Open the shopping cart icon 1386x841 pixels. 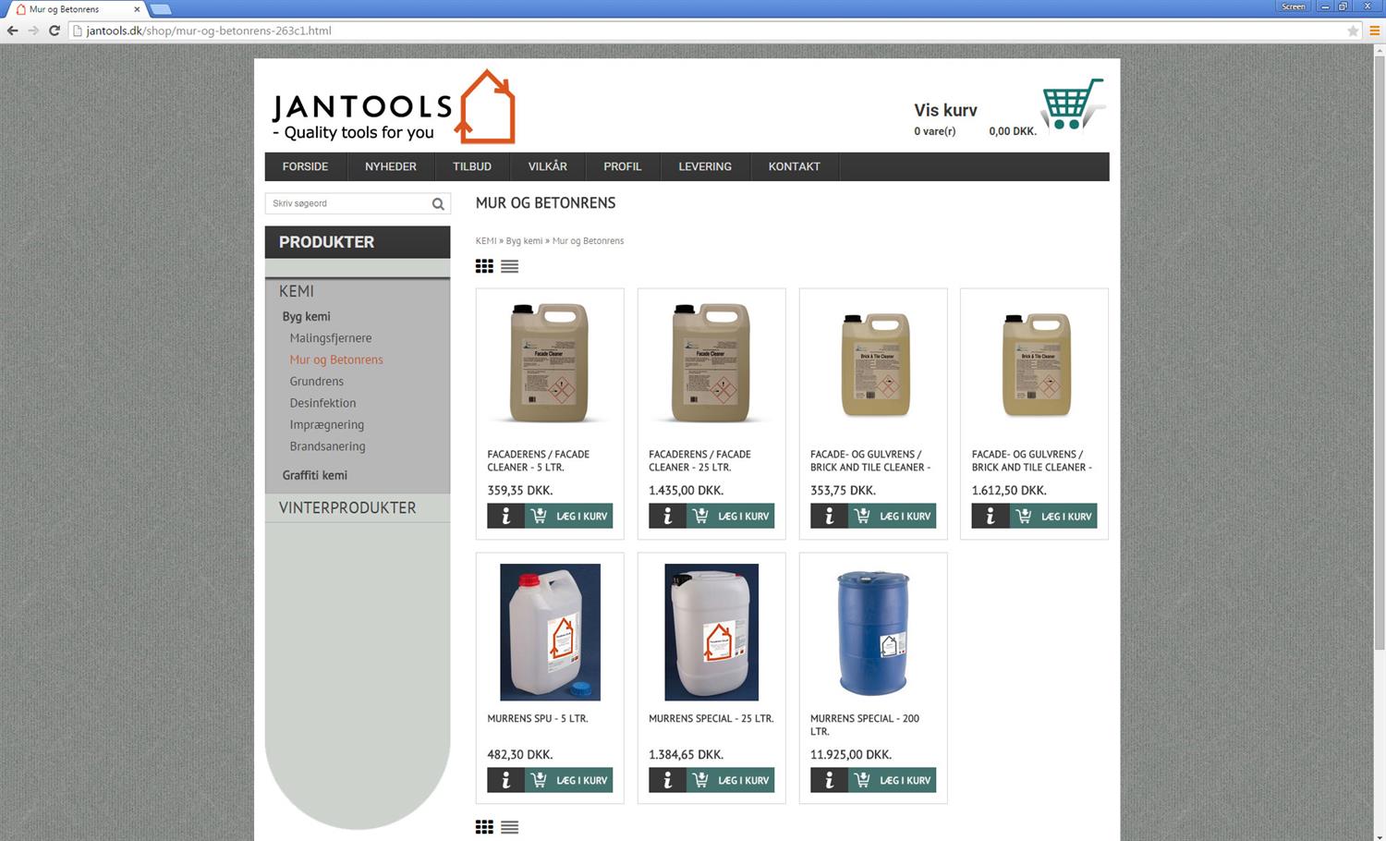(1072, 104)
